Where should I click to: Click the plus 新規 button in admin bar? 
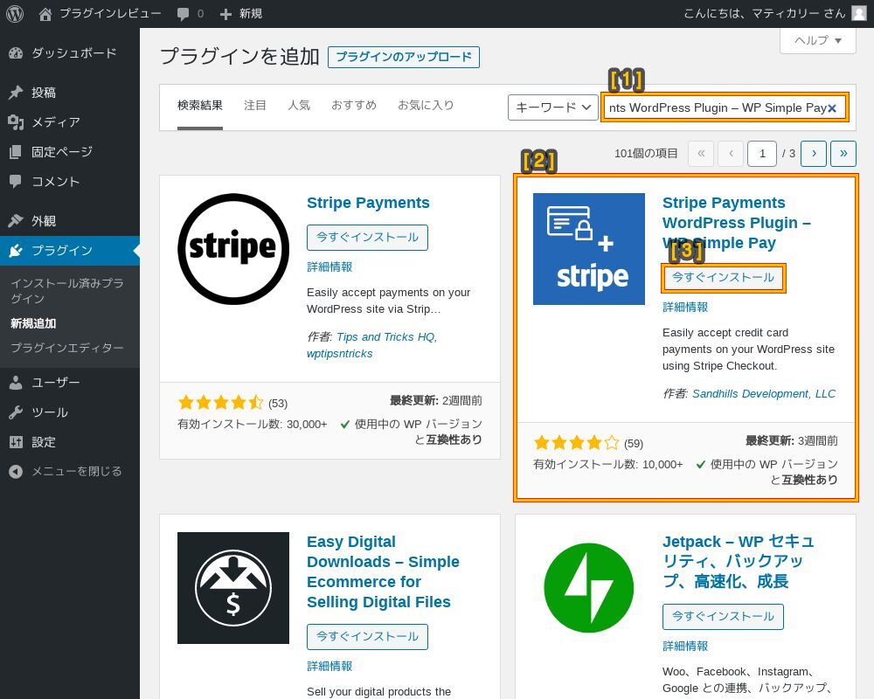(241, 13)
